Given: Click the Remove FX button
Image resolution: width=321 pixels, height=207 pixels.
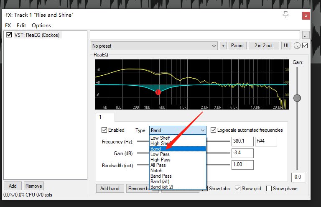Looking at the screenshot, I should 34,186.
